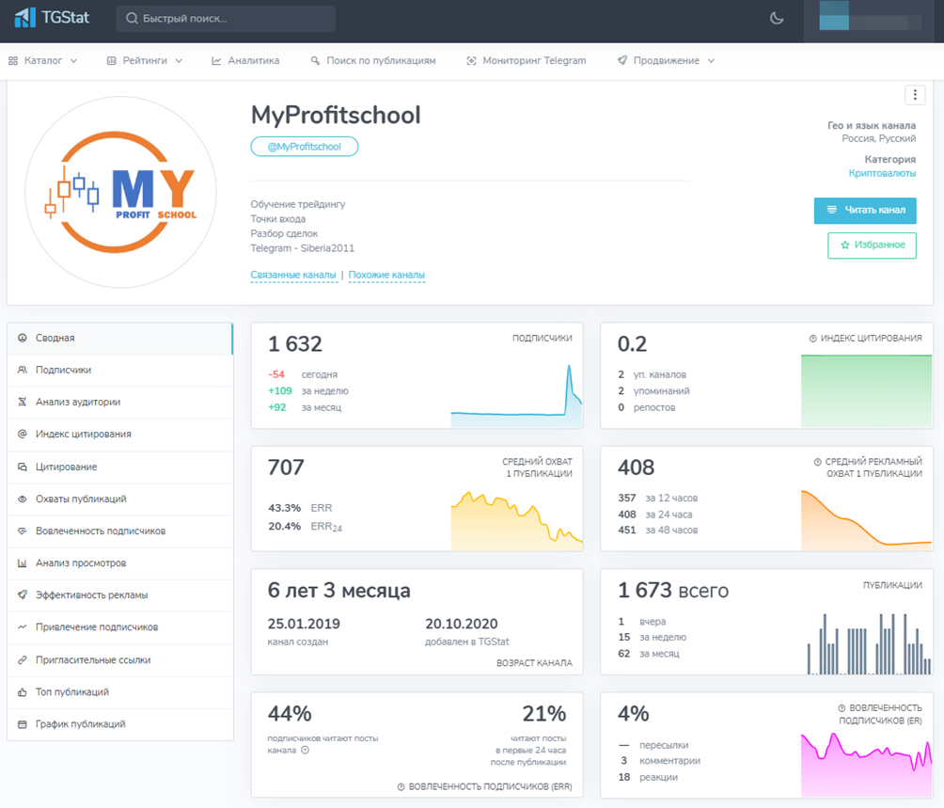The image size is (944, 808).
Task: Click the Рейтинги list icon
Action: point(111,61)
